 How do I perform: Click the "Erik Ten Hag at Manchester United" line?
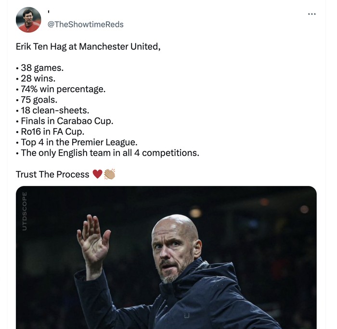click(x=88, y=47)
